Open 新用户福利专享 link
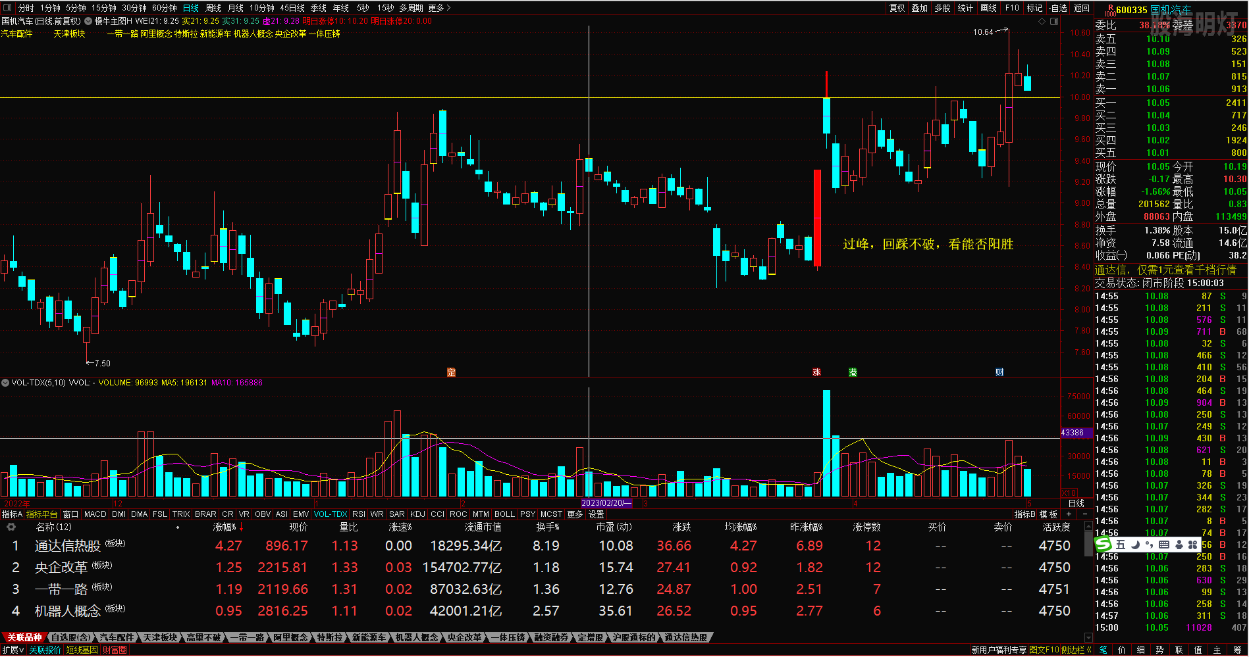 tap(999, 650)
